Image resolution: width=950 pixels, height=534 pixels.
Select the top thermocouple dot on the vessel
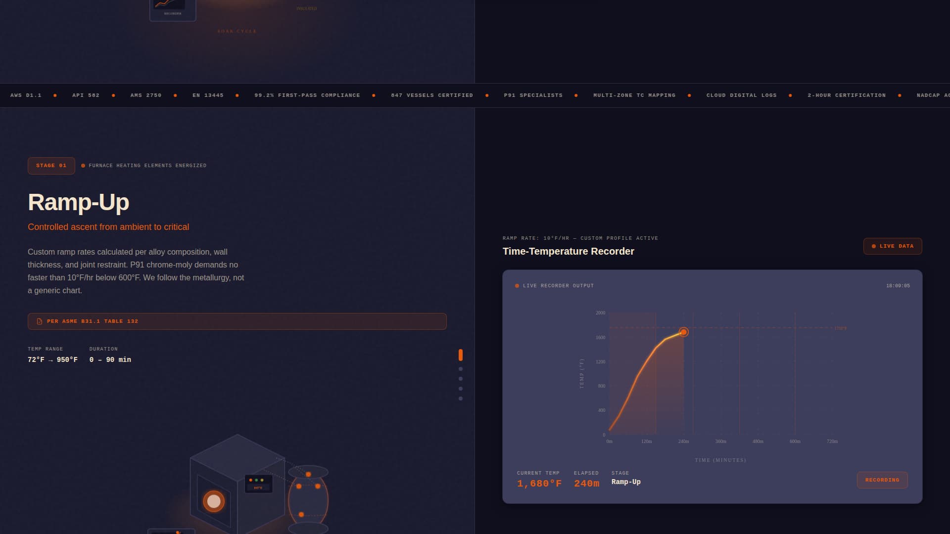pos(308,475)
